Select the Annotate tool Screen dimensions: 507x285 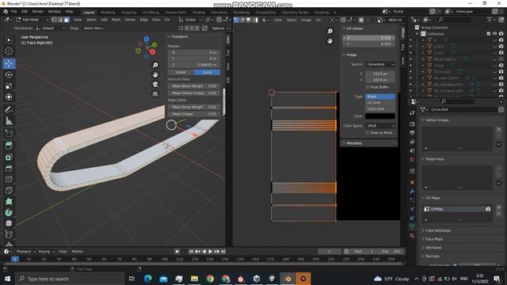coord(9,110)
